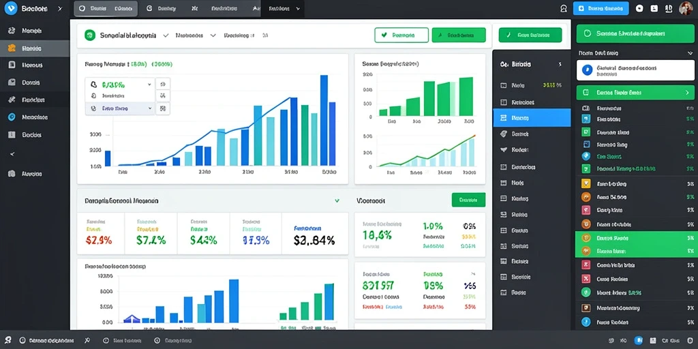Switch to the first selected tab in the top dark bar

[x=106, y=8]
